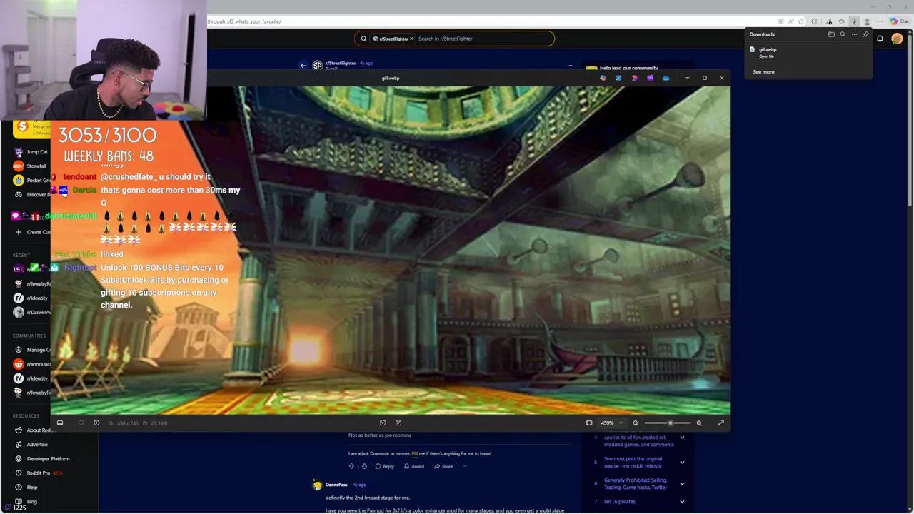This screenshot has width=914, height=514.
Task: Open browser favorites star-list icon
Action: click(841, 21)
